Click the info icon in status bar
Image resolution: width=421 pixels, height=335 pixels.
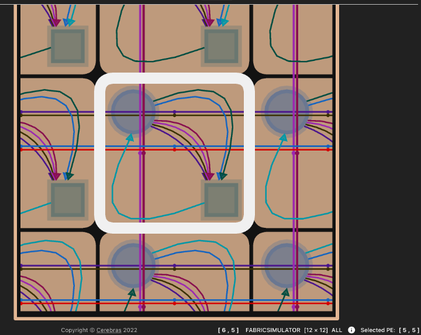(351, 330)
